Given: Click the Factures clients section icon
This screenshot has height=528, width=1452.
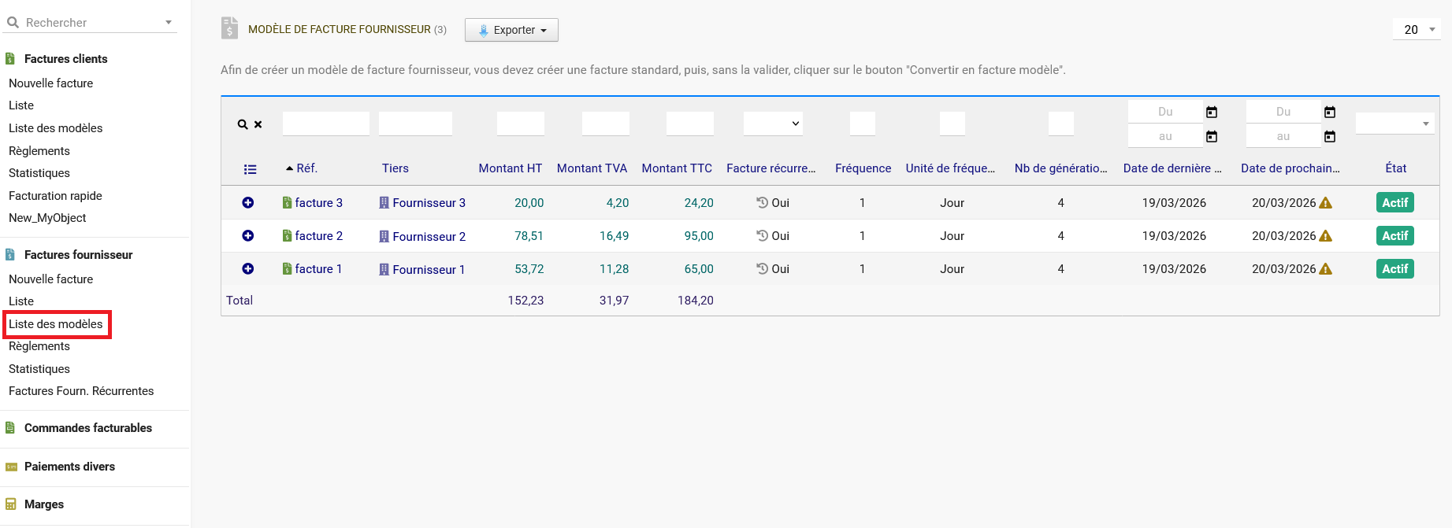Looking at the screenshot, I should 10,59.
